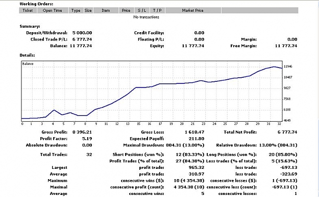
Task: Click the Credit Facility value 0.00
Action: (x=199, y=33)
